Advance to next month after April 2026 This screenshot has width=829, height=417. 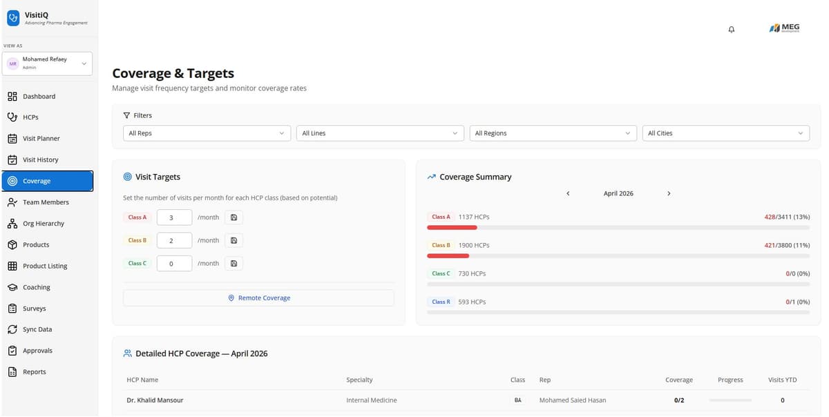[x=669, y=194]
